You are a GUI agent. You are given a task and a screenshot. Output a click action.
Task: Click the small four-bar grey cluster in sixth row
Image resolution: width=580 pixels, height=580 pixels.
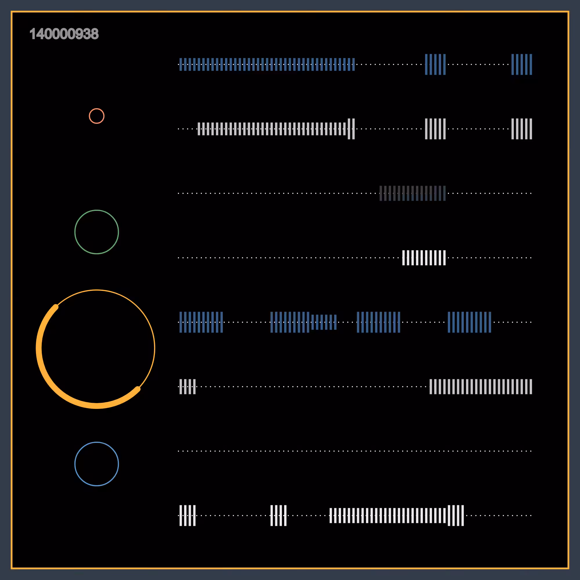tap(188, 387)
